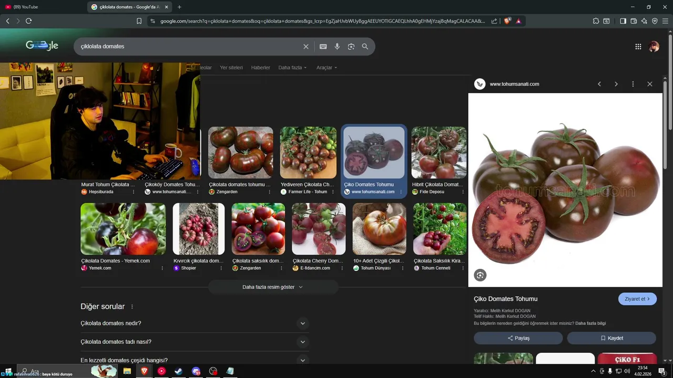Switch to the Yer siteleri tab
Image resolution: width=673 pixels, height=378 pixels.
tap(231, 68)
